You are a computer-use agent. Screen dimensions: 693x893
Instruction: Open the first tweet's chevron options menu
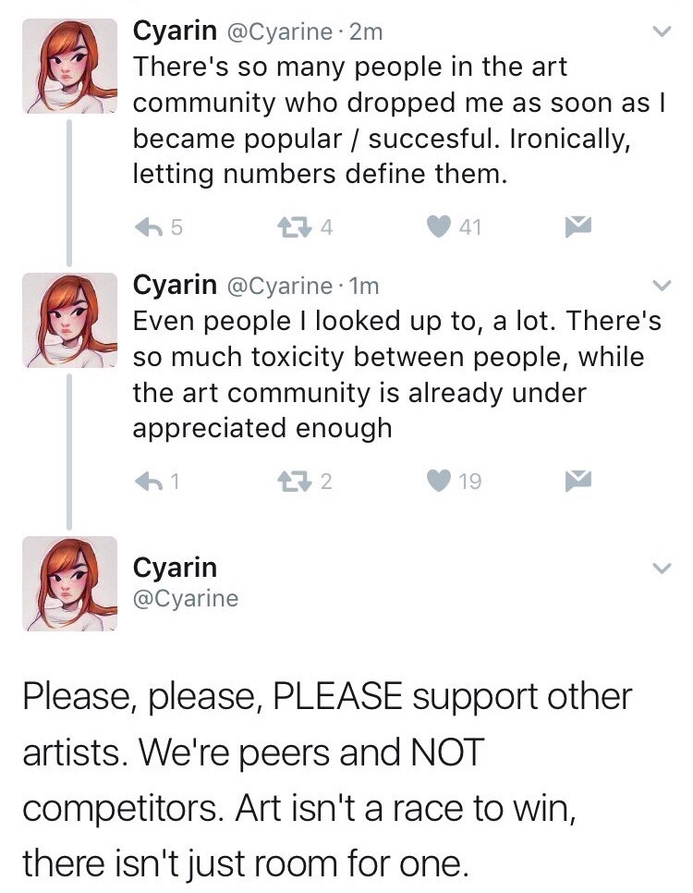click(660, 31)
